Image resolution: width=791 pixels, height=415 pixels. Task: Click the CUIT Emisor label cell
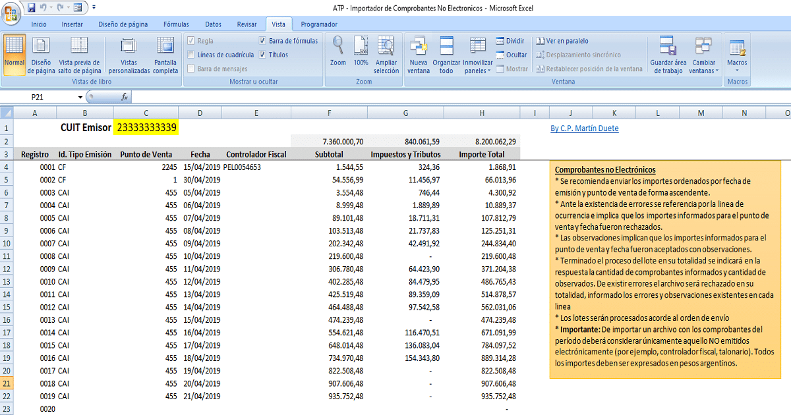click(x=85, y=127)
